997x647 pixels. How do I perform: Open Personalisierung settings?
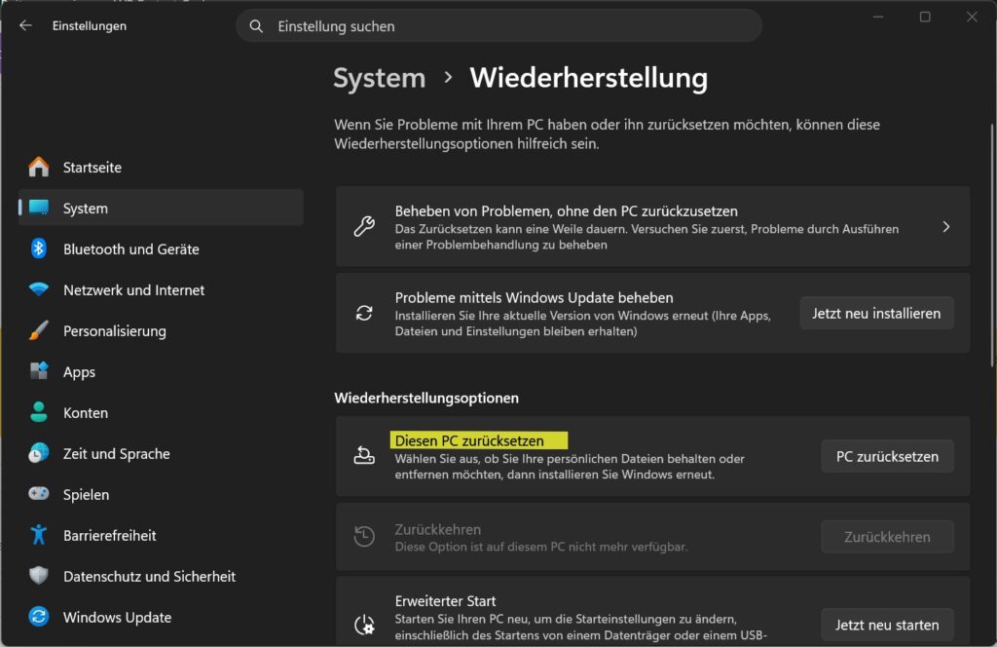click(x=162, y=331)
